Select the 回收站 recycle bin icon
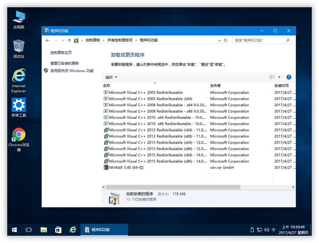The width and height of the screenshot is (319, 243). [x=19, y=49]
